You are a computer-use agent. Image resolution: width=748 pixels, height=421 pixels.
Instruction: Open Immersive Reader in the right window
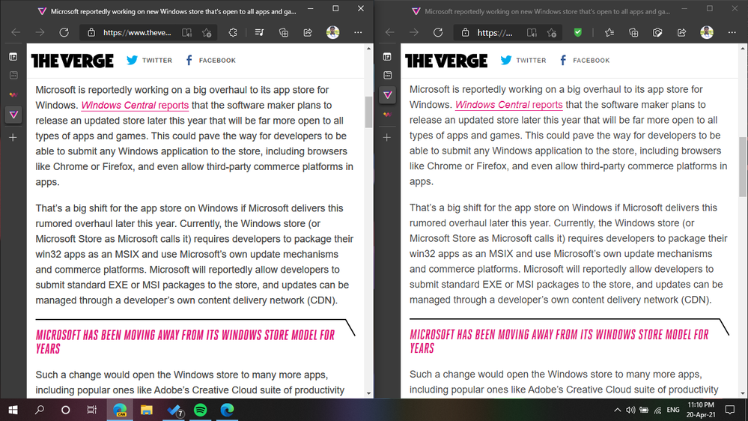click(x=532, y=32)
